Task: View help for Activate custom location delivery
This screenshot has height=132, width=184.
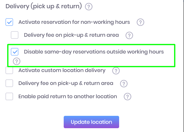Action: coord(116,71)
